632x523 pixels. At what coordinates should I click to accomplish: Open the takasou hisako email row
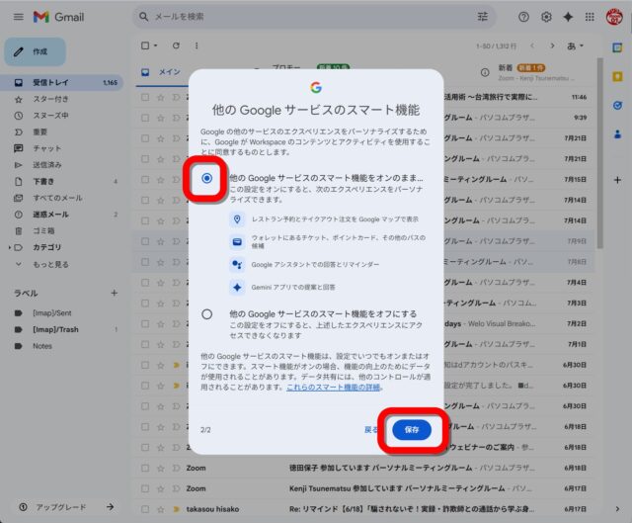tap(364, 509)
